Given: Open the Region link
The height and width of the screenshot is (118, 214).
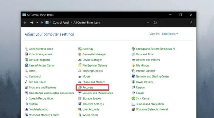Looking at the screenshot, I should [x=140, y=88].
